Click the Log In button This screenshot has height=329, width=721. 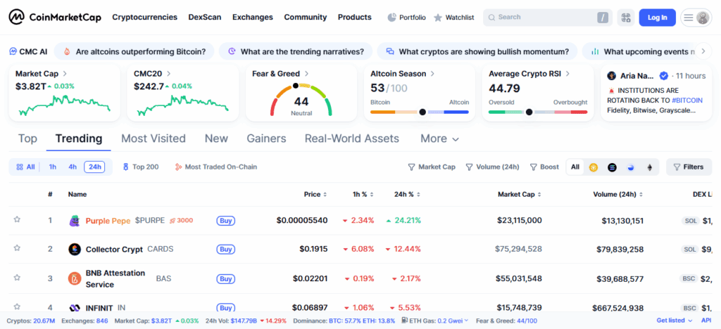click(x=657, y=18)
